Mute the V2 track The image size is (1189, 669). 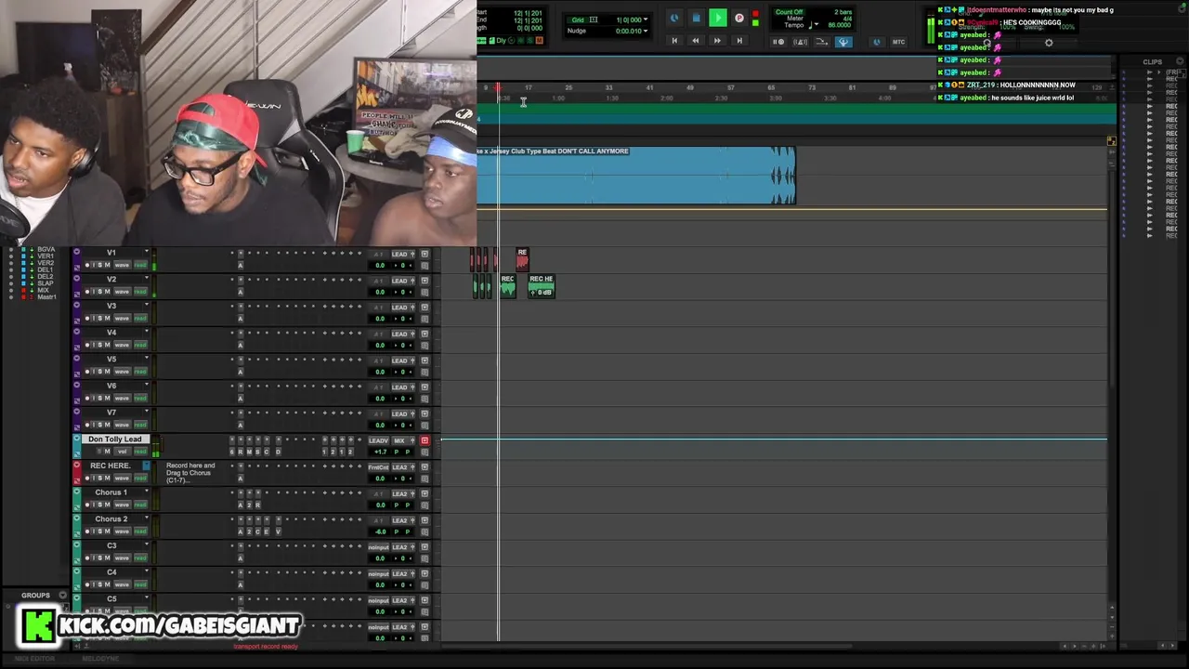tap(108, 292)
